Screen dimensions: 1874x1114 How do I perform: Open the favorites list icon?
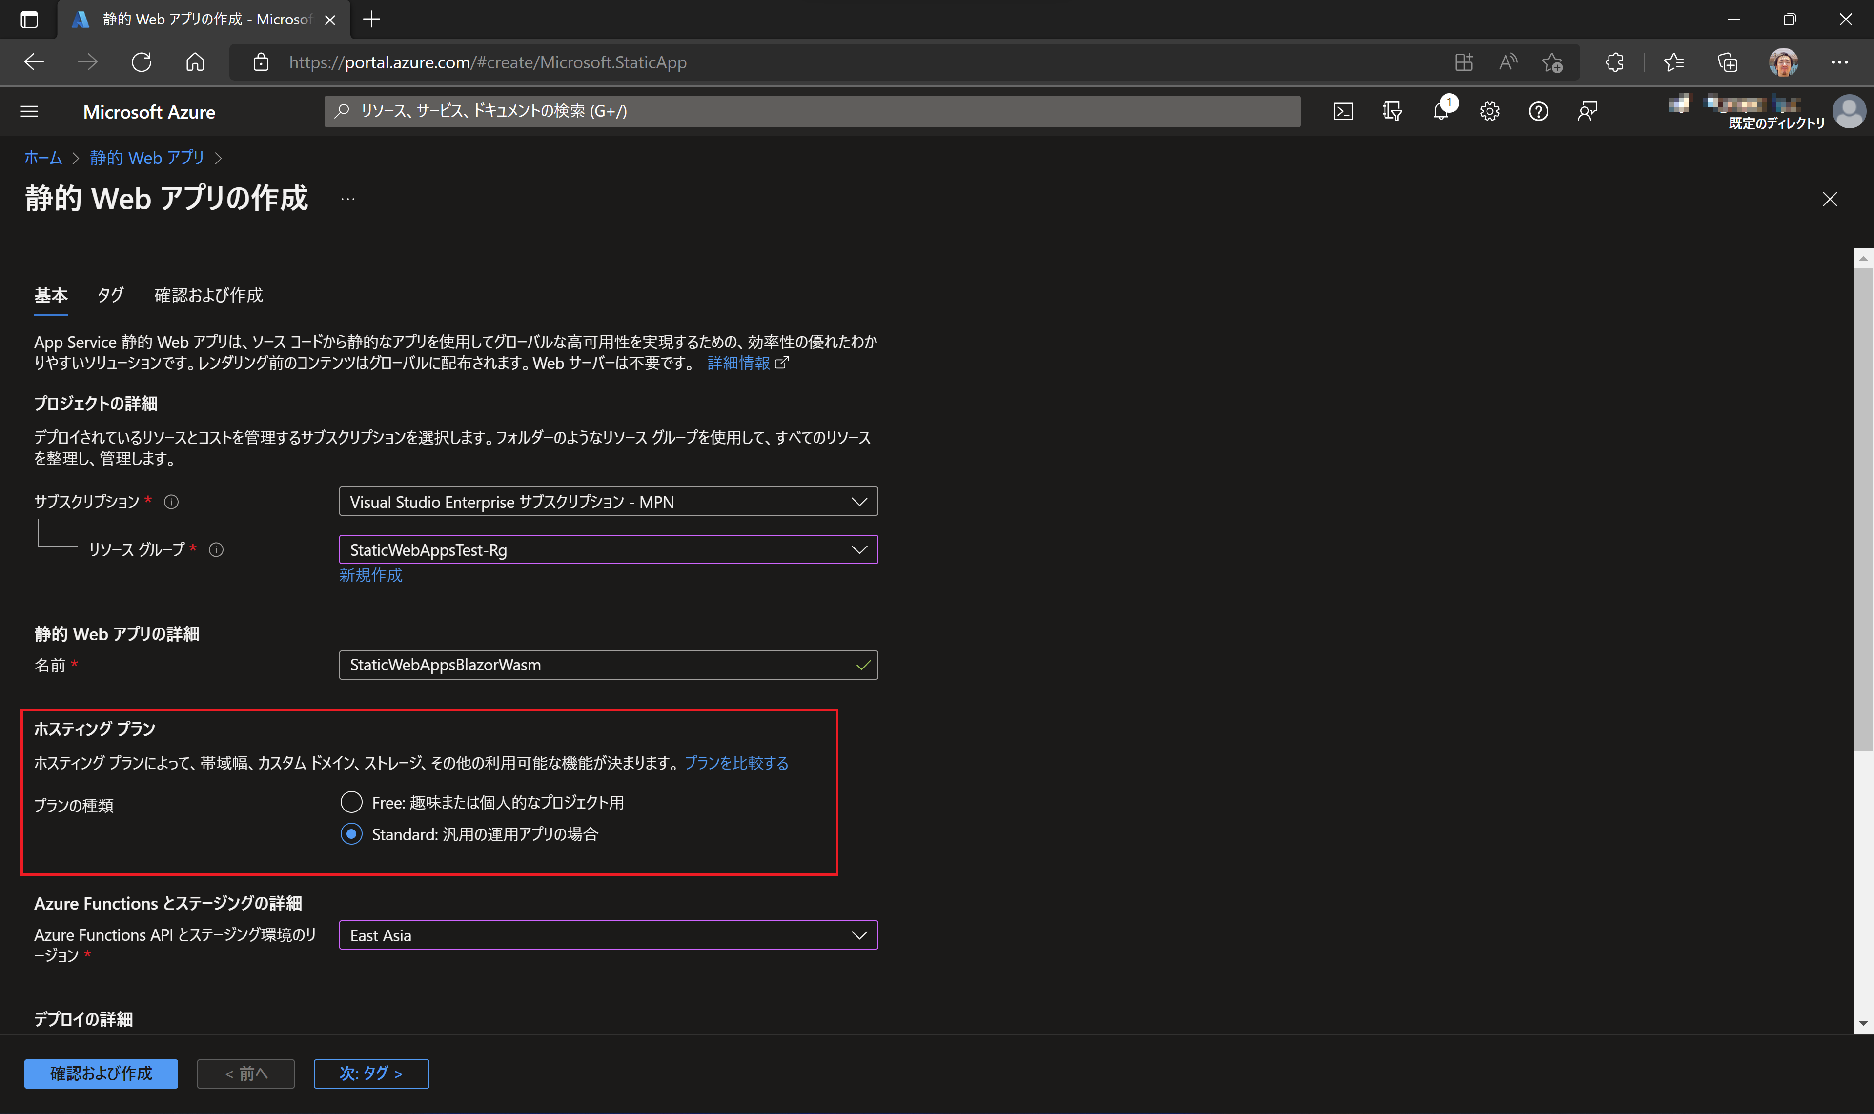pyautogui.click(x=1673, y=61)
